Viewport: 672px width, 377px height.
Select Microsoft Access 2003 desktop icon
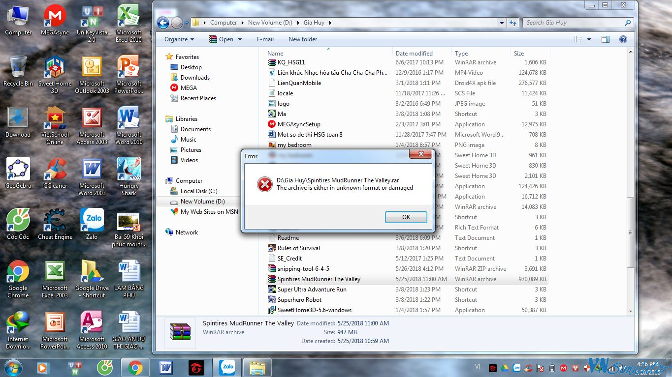click(x=92, y=126)
